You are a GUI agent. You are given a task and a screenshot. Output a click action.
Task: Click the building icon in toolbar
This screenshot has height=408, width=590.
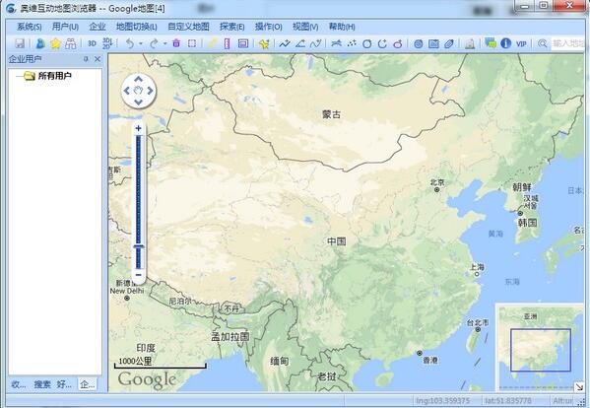point(470,44)
